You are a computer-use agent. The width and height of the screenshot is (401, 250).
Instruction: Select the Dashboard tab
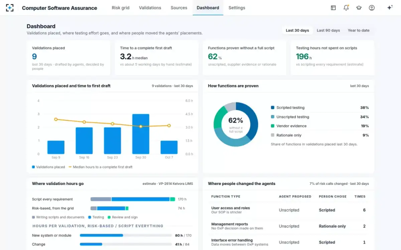click(208, 8)
